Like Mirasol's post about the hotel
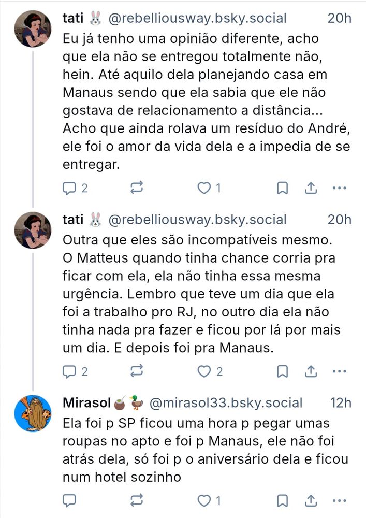 coord(205,500)
